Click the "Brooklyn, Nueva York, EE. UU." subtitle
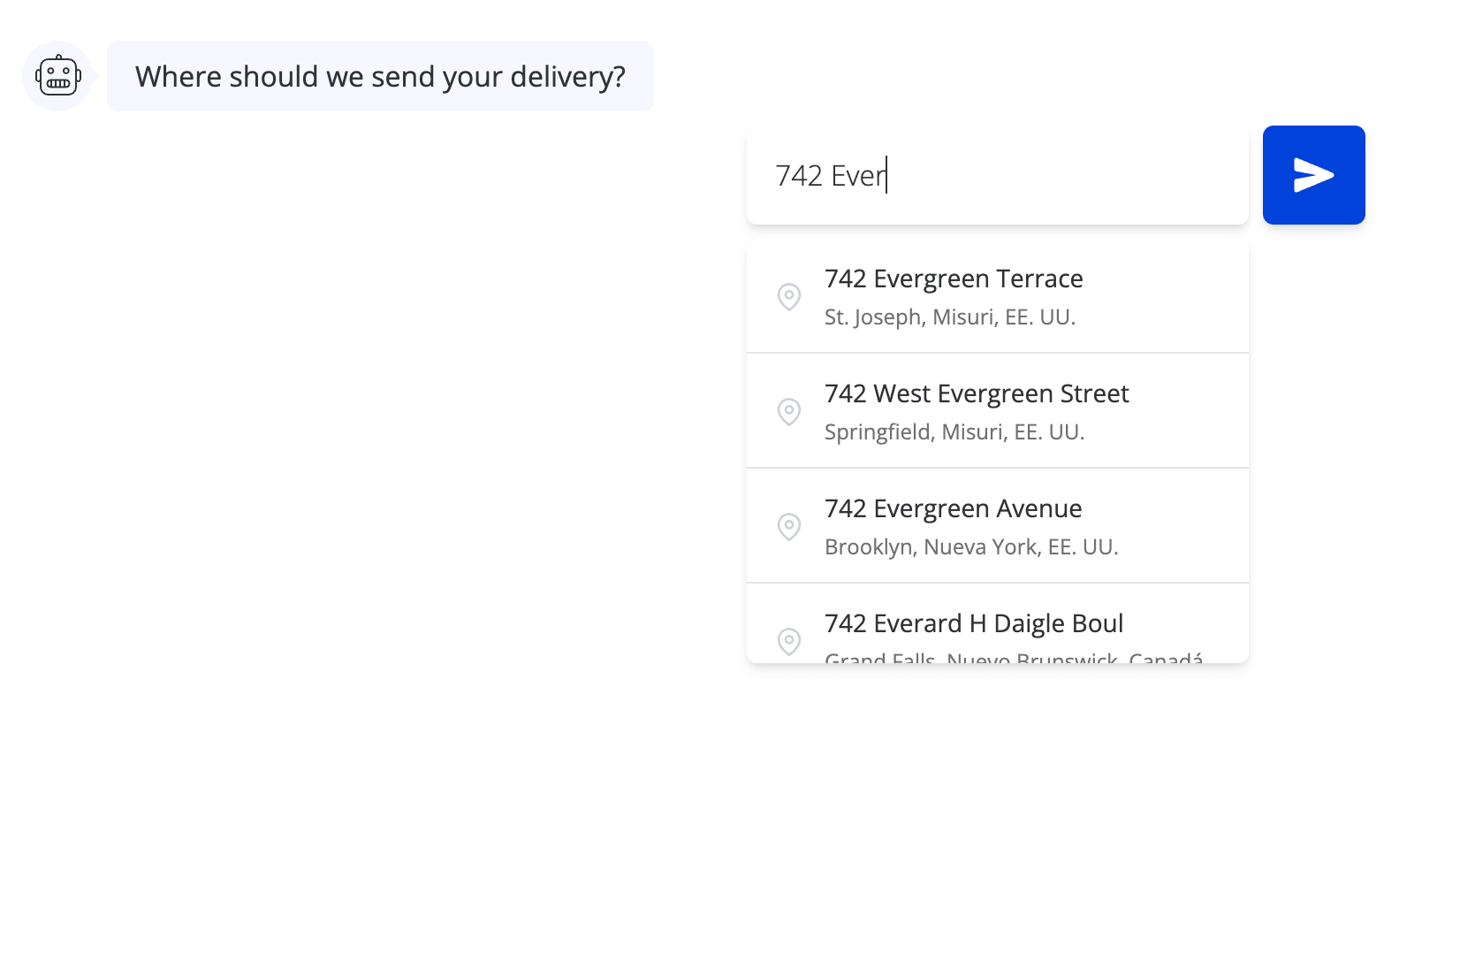 [x=970, y=547]
